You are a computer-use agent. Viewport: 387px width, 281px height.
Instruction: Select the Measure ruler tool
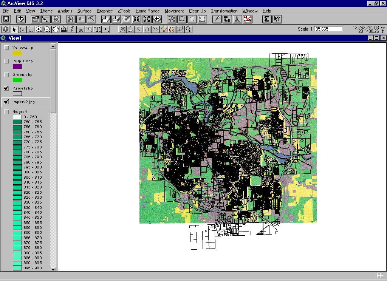[64, 29]
